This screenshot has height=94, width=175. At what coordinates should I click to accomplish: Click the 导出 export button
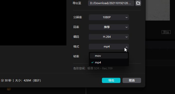111,80
